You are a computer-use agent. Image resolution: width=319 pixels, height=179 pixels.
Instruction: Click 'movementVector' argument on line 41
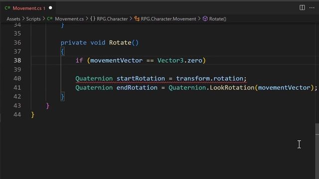[x=284, y=88]
